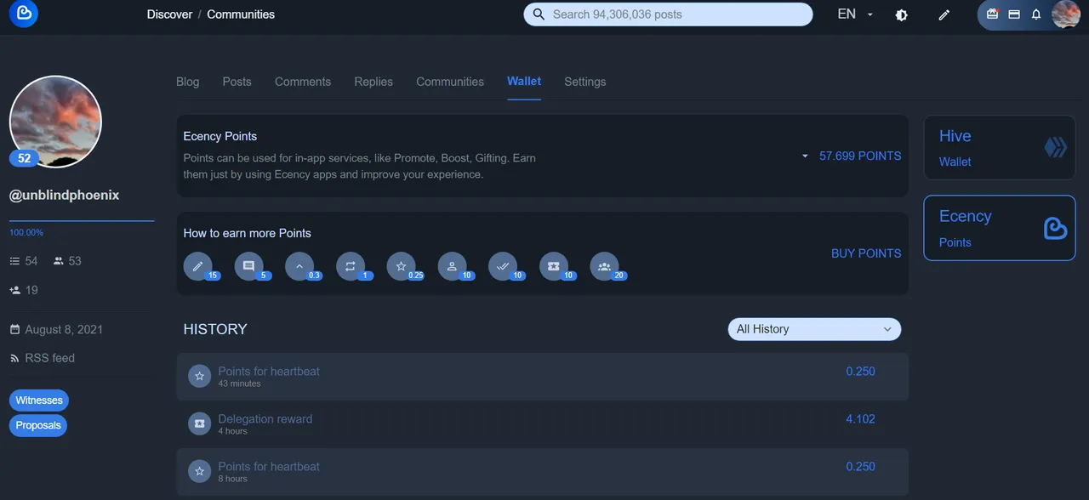Screen dimensions: 1089x500
Task: Toggle dark and light theme
Action: point(902,14)
